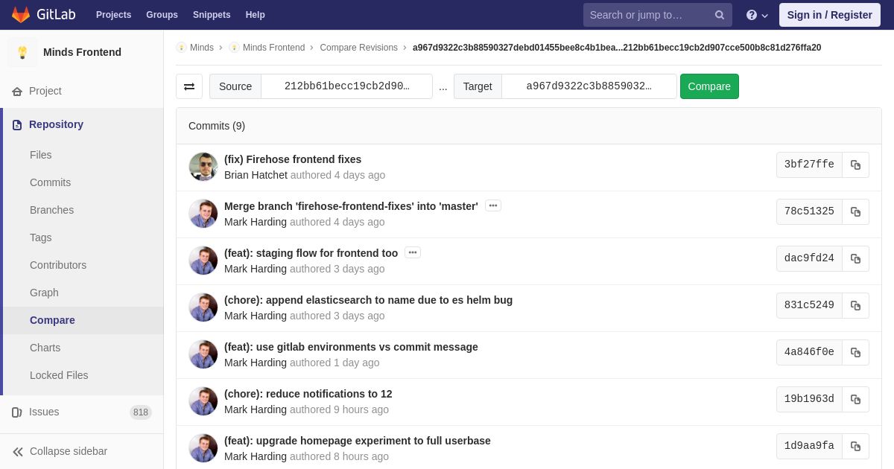Viewport: 894px width, 469px height.
Task: Open 'append elasticsearch to name' commit
Action: (x=368, y=300)
